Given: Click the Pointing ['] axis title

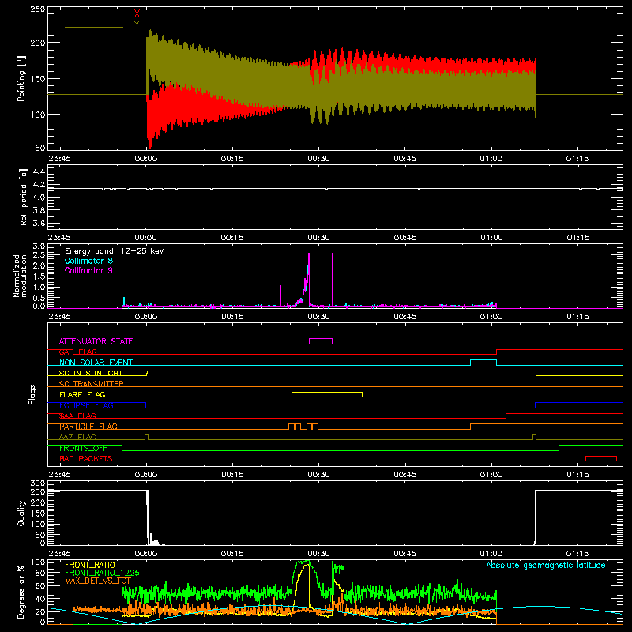Looking at the screenshot, I should [x=21, y=78].
